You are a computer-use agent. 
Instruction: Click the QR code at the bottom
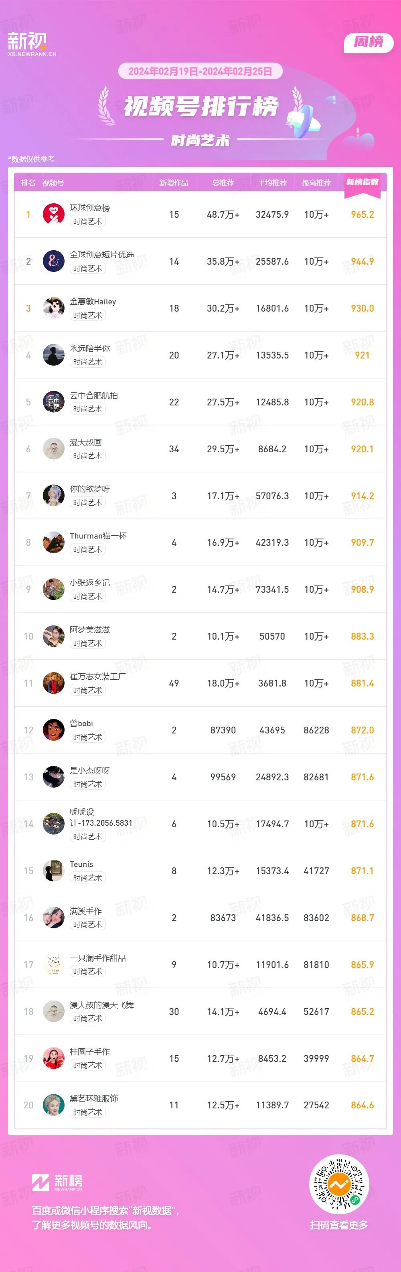click(339, 1184)
